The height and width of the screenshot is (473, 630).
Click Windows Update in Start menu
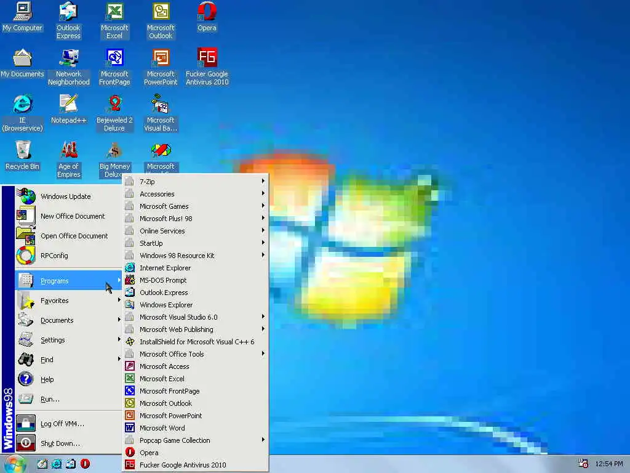[x=68, y=196]
